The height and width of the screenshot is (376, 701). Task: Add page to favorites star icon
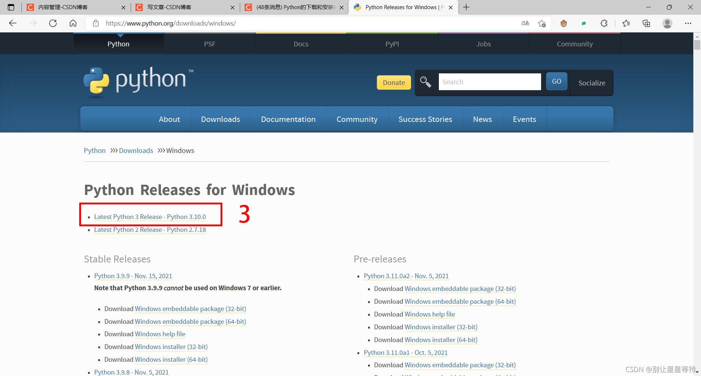542,23
